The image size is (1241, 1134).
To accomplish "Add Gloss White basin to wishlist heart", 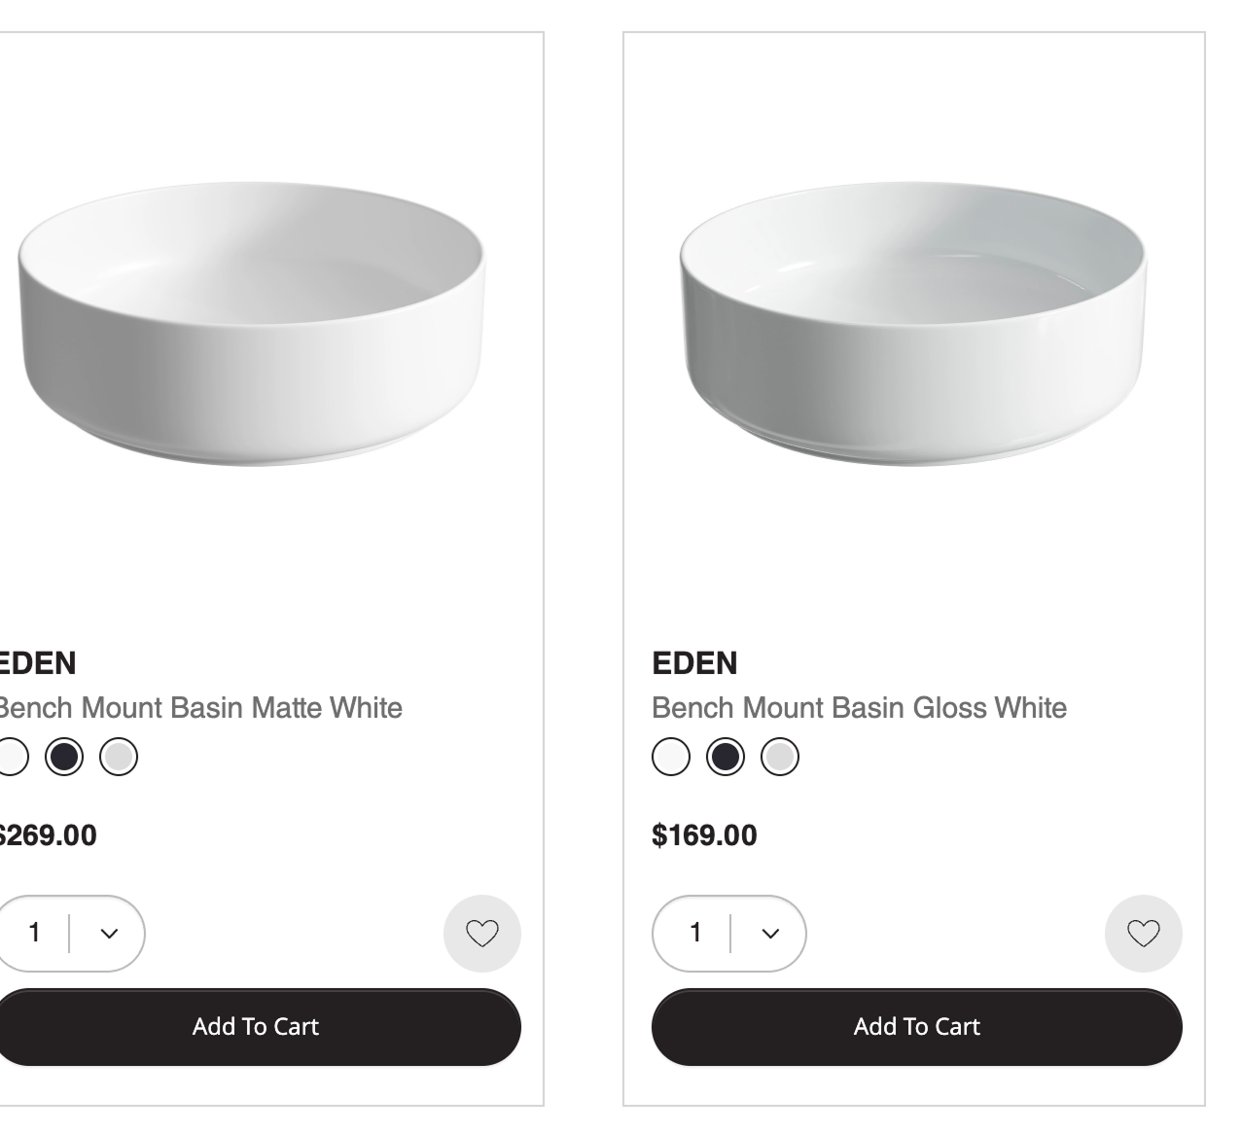I will [x=1143, y=934].
